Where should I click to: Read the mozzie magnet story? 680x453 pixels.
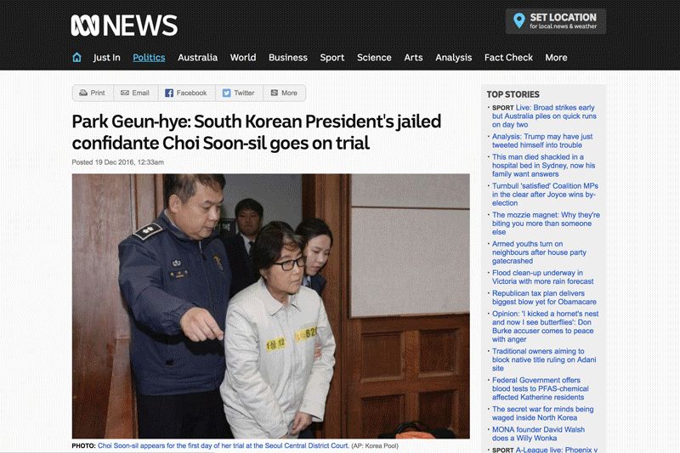(546, 224)
